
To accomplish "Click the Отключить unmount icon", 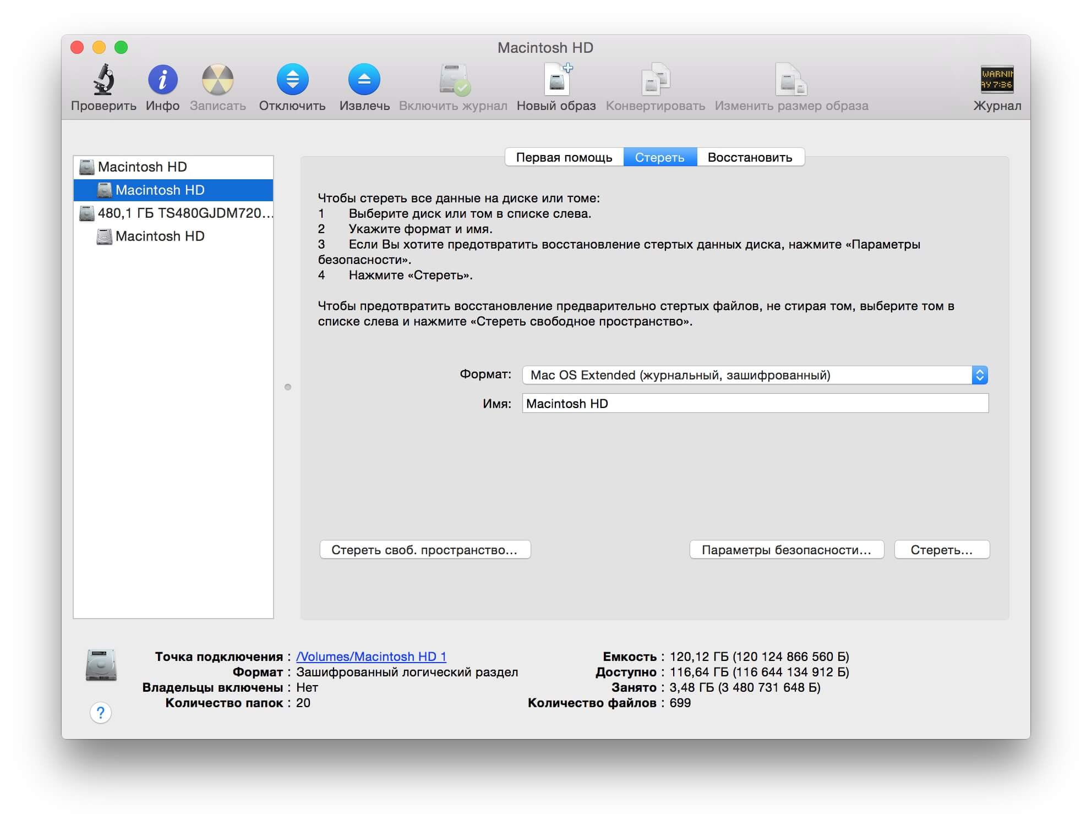I will [292, 80].
